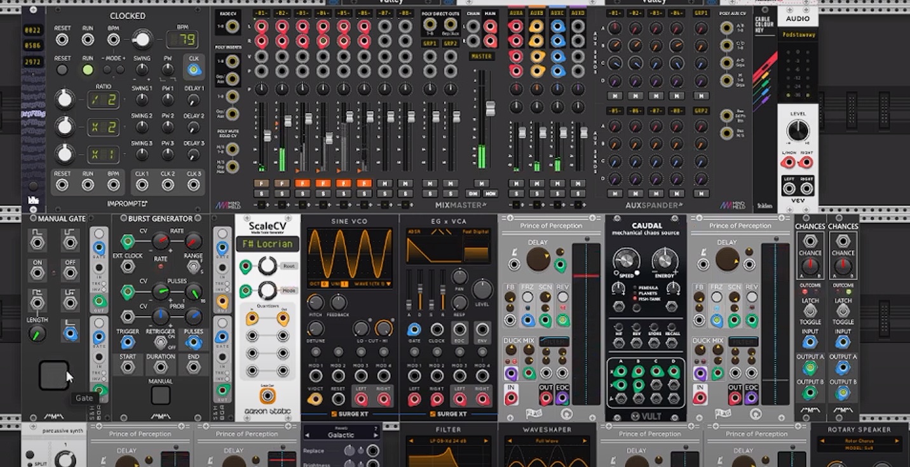The width and height of the screenshot is (910, 467).
Task: Click the MODE plus button on Clocked
Action: (119, 70)
